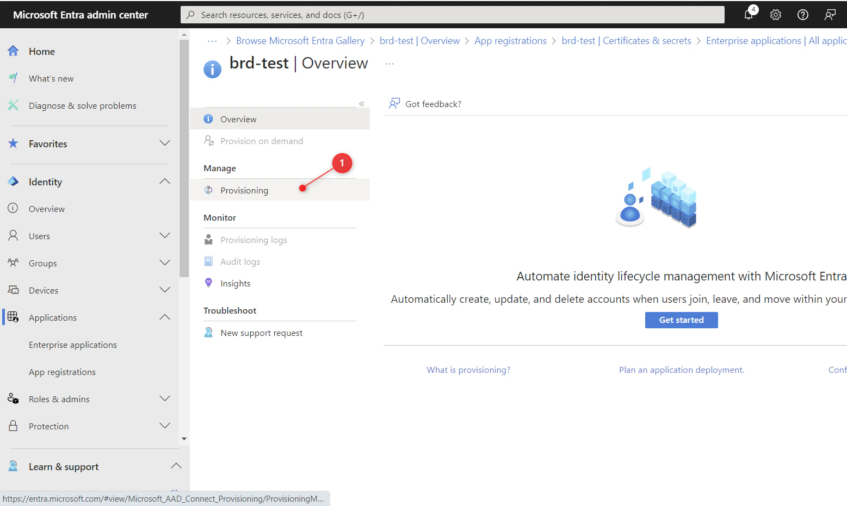
Task: Expand the Groups submenu chevron
Action: tap(165, 263)
